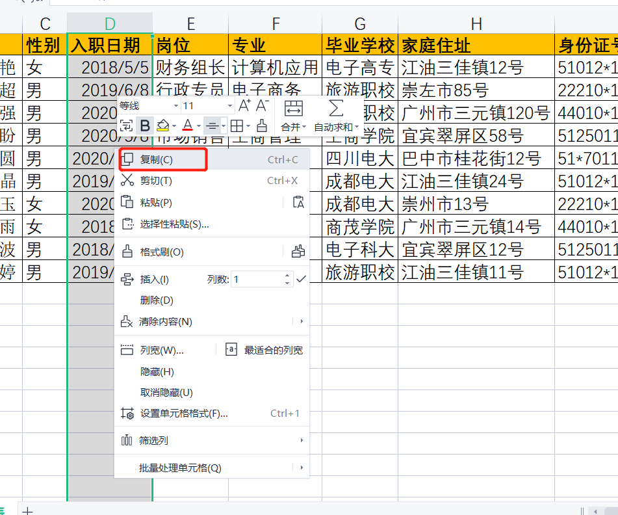
Task: Open 选择性粘贴(S)... menu entry
Action: click(212, 224)
